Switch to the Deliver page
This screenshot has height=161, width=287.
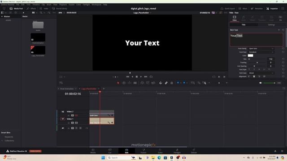coord(194,151)
